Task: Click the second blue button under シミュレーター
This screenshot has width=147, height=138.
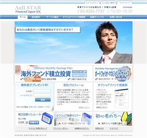Action: pos(79,76)
